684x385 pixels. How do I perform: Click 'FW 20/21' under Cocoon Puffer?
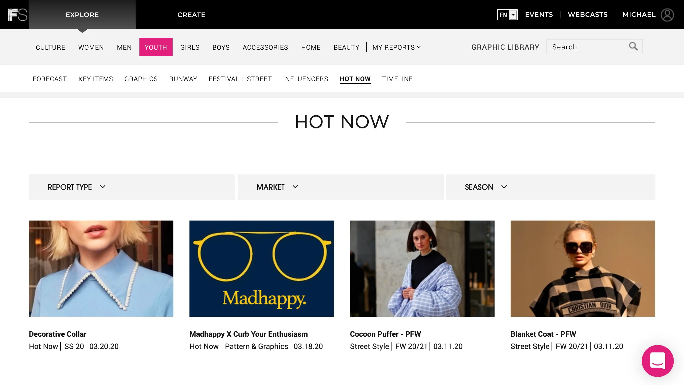(x=411, y=346)
